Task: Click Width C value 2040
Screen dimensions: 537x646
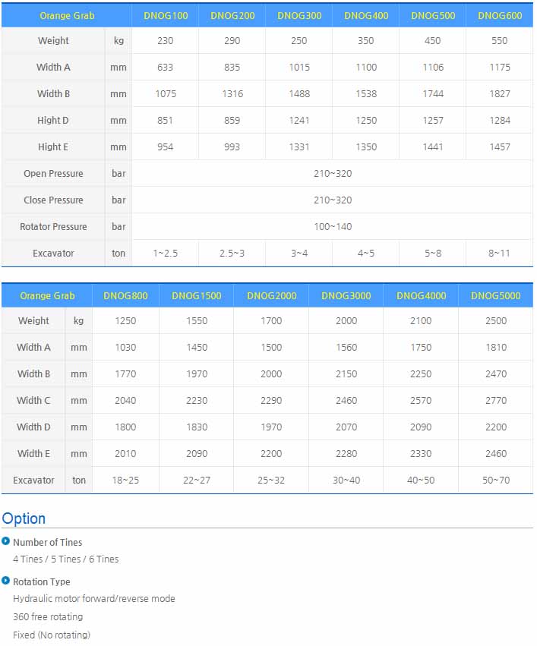Action: click(x=125, y=401)
